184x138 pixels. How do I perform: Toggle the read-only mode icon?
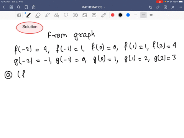pyautogui.click(x=19, y=15)
